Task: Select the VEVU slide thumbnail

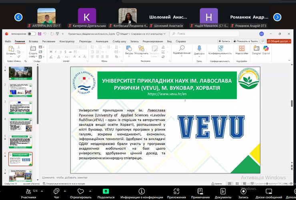Action: pyautogui.click(x=20, y=159)
